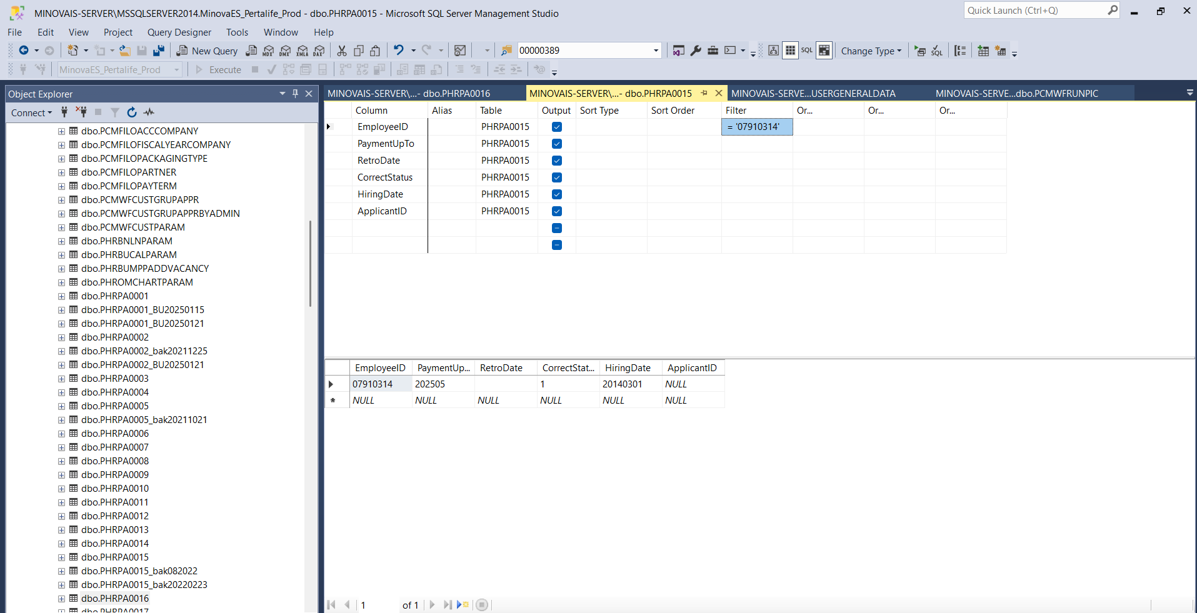Toggle the Criteria pane grid icon
1197x613 pixels.
coord(790,51)
